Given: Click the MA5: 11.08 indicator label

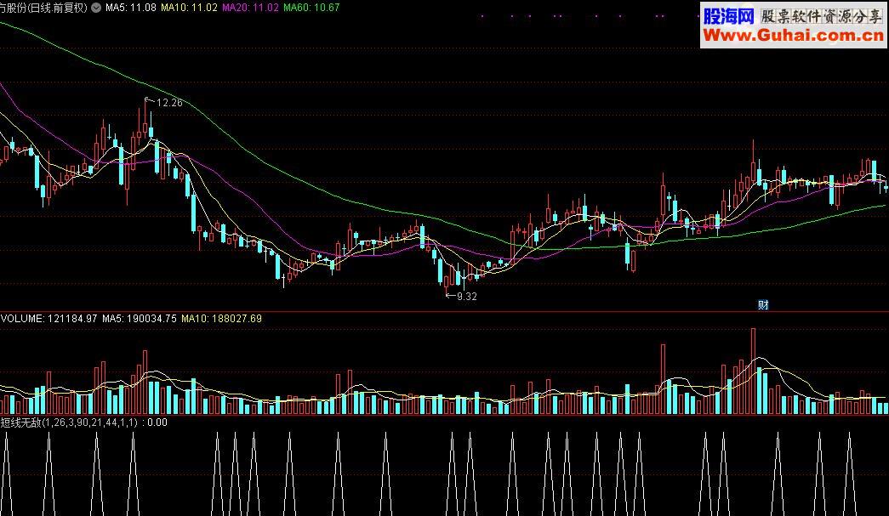Looking at the screenshot, I should (130, 8).
